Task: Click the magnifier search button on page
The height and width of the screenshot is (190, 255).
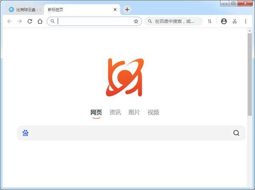Action: pyautogui.click(x=236, y=133)
